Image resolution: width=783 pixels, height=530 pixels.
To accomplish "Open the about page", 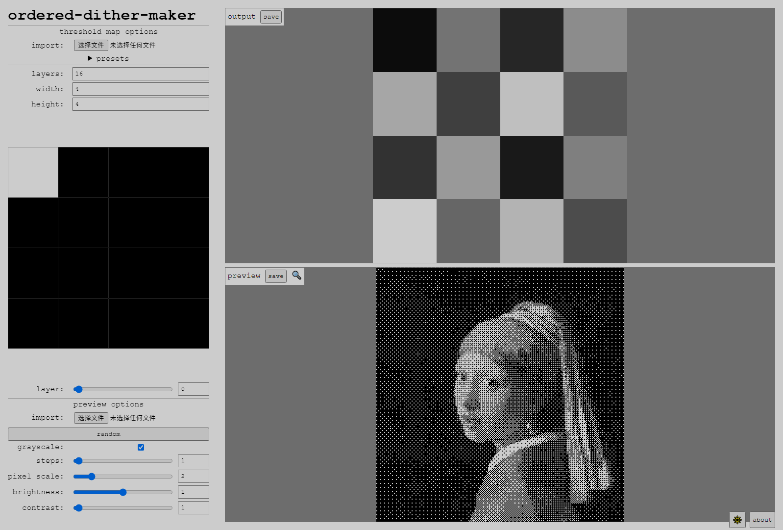I will [762, 520].
